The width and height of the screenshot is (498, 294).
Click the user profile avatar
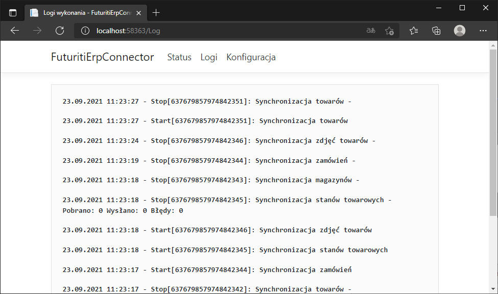[460, 31]
